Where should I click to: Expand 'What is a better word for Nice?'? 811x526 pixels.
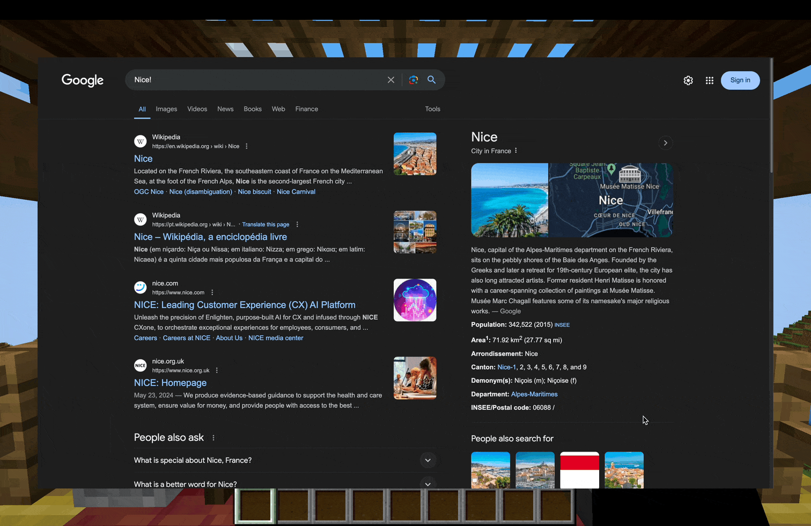pos(427,484)
